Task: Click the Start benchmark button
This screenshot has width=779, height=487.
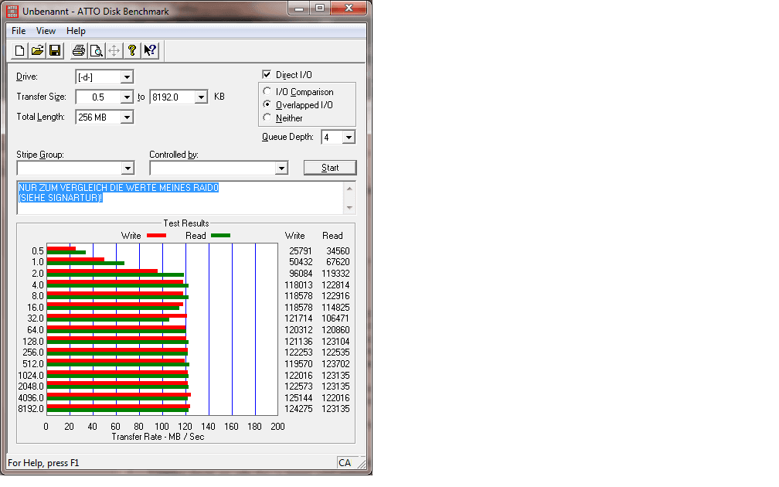Action: (330, 168)
